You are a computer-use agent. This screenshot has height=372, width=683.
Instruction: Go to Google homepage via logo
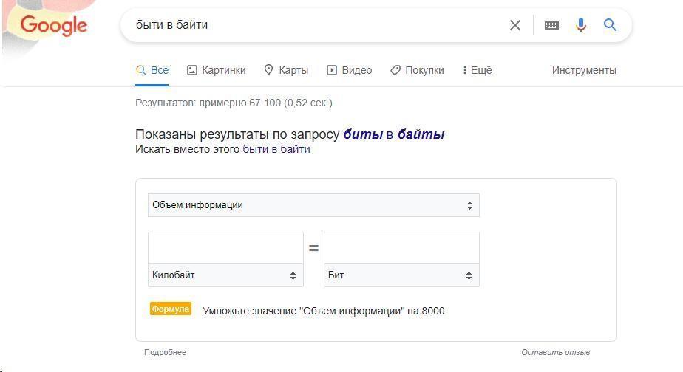click(53, 25)
